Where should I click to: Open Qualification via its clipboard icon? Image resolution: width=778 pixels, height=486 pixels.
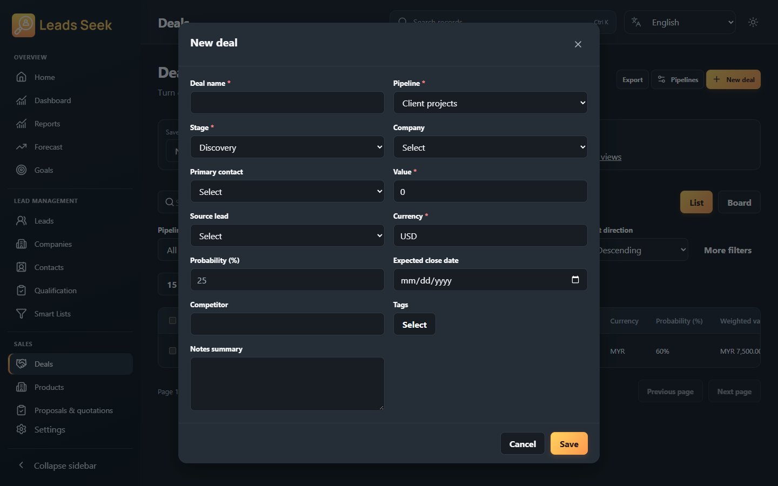(21, 291)
